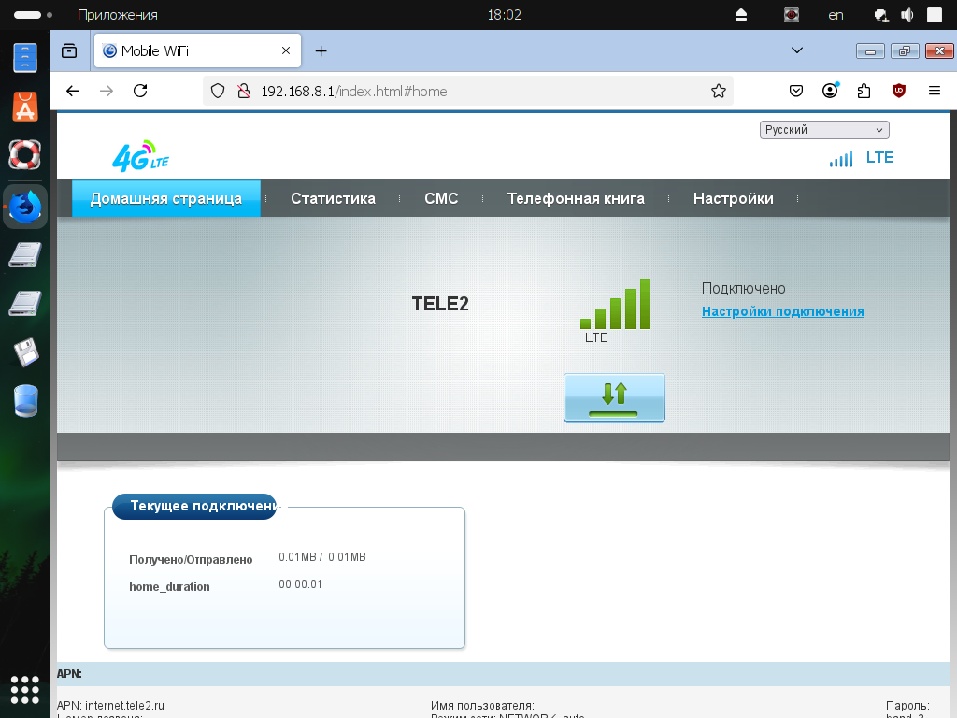Click the Текущее подключение panel header
Viewport: 957px width, 718px height.
[195, 506]
